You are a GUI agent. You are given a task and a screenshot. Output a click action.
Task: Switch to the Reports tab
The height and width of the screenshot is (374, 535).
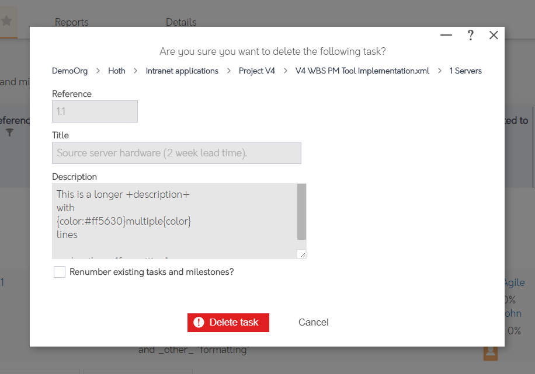[x=71, y=22]
